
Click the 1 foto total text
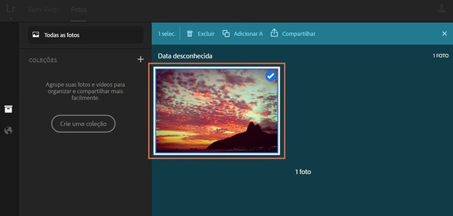coord(303,172)
